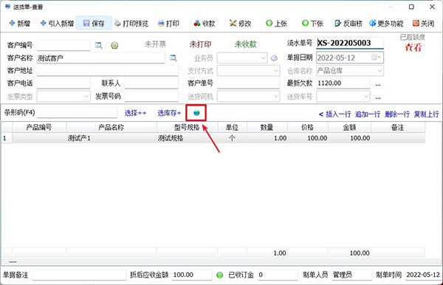
Task: Click the search icon beside 客户编号
Action: pos(99,45)
